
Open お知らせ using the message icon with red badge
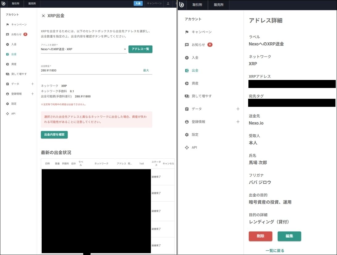7,34
